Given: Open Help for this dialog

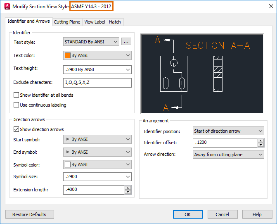Looking at the screenshot, I should (257, 214).
